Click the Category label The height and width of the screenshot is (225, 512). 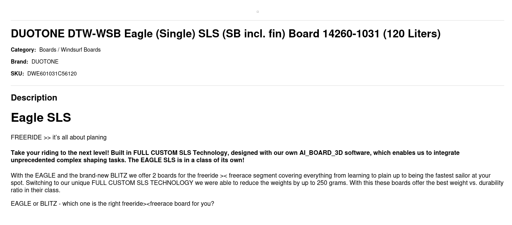[23, 50]
